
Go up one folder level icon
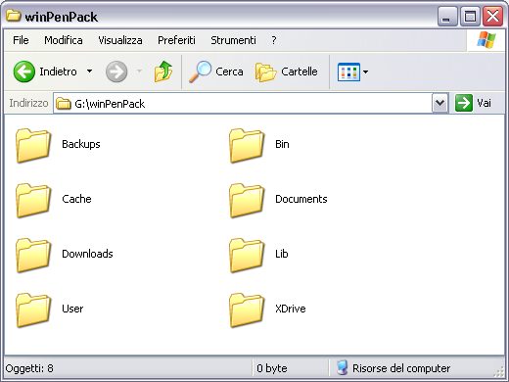[163, 72]
